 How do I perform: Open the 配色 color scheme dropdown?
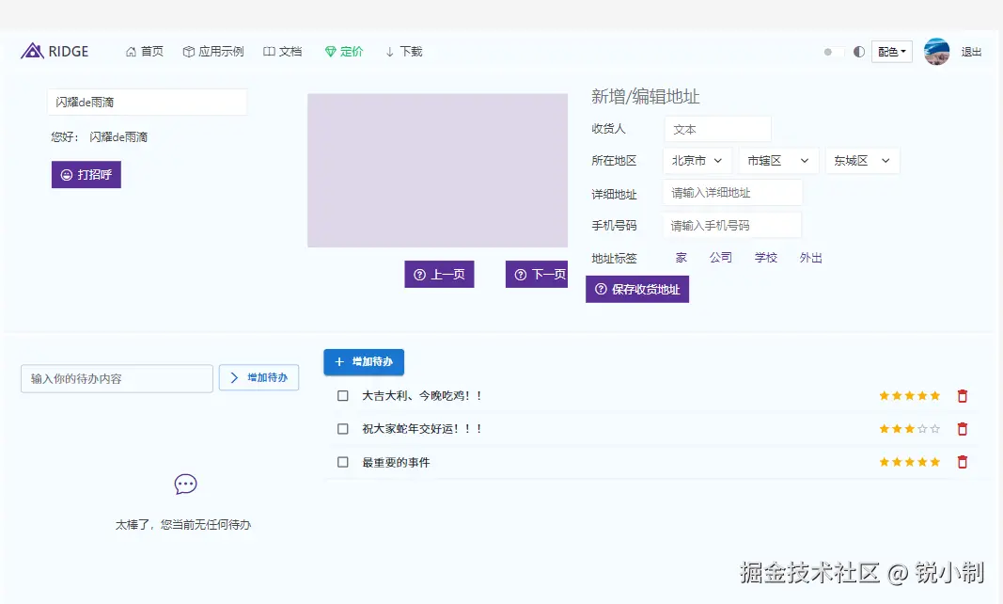(x=892, y=52)
